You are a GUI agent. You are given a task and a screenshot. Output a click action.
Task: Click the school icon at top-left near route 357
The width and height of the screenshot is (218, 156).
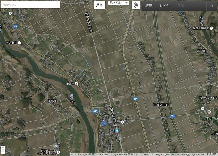[10, 13]
